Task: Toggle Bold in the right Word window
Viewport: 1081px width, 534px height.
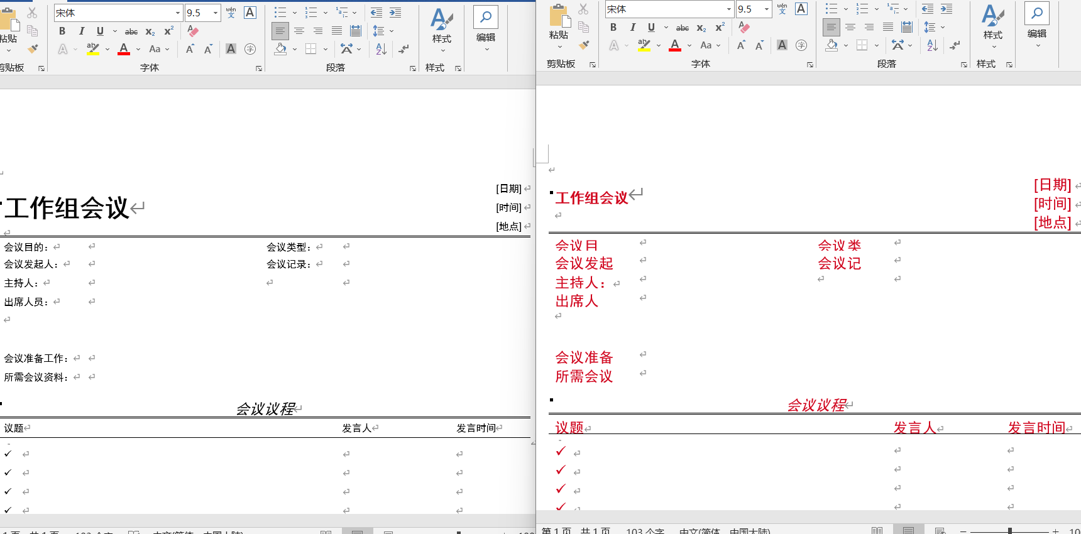Action: click(x=613, y=27)
